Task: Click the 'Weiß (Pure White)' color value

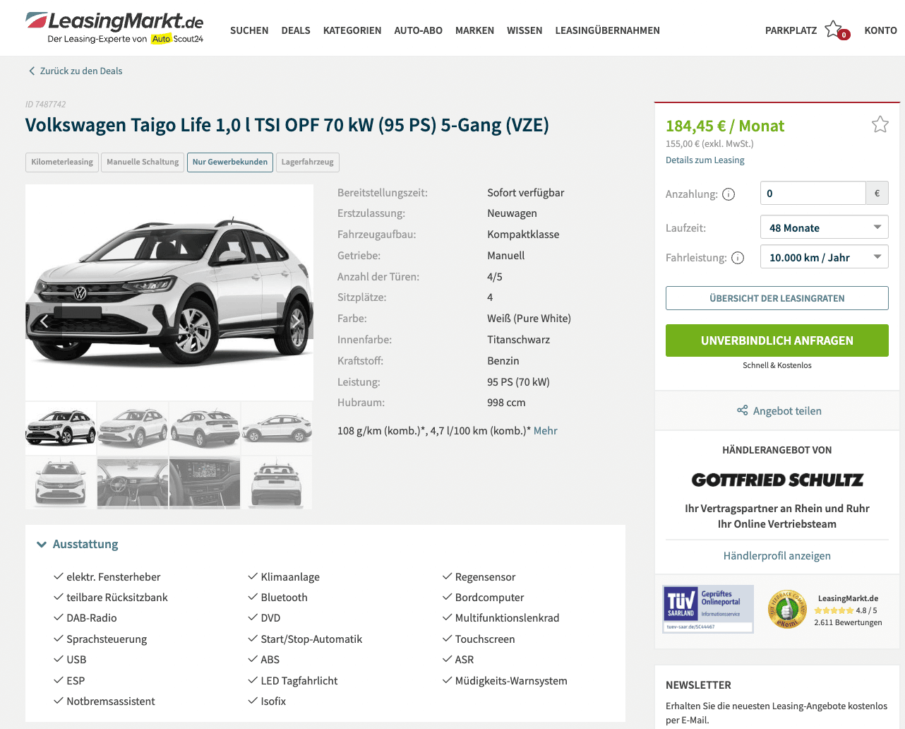Action: 529,319
